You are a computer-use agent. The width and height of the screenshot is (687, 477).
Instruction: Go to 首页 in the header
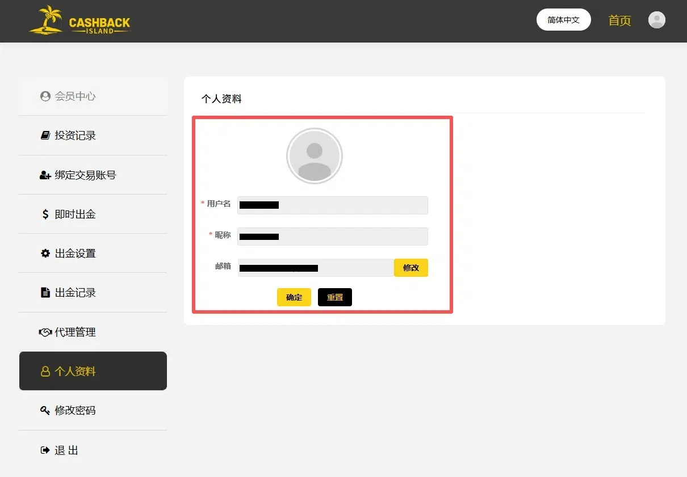pos(620,21)
